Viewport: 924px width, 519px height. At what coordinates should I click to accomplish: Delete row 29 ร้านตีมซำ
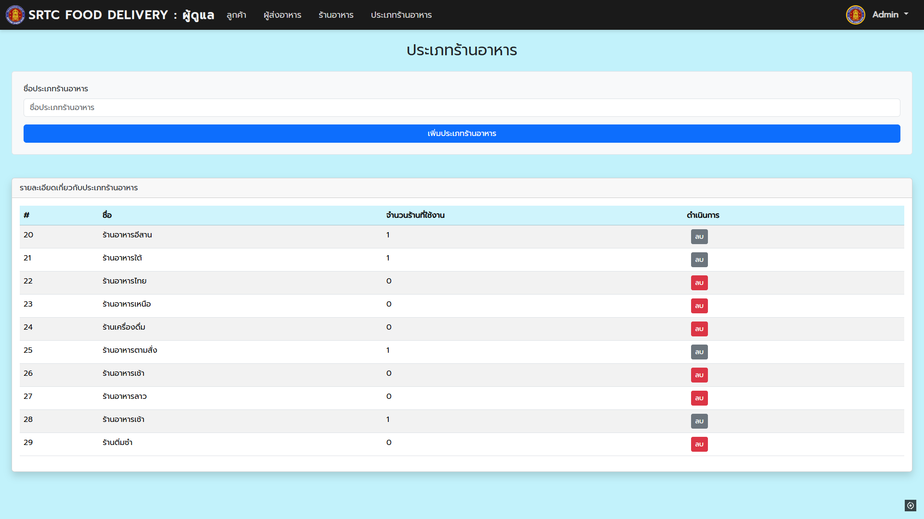[699, 444]
